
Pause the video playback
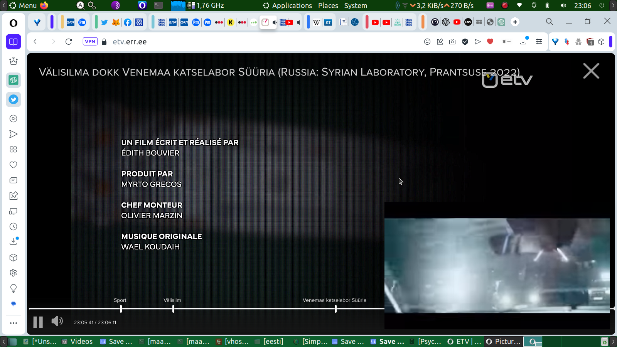coord(38,322)
